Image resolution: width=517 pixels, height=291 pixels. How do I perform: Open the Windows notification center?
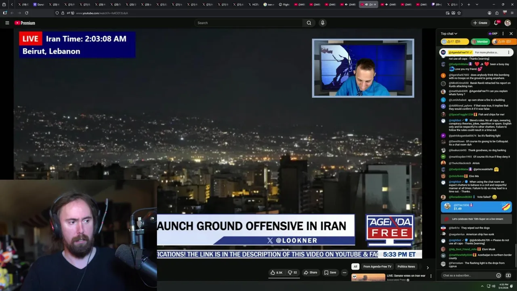pyautogui.click(x=513, y=286)
